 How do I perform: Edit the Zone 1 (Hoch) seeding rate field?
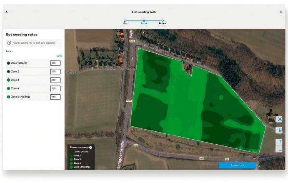[55, 63]
